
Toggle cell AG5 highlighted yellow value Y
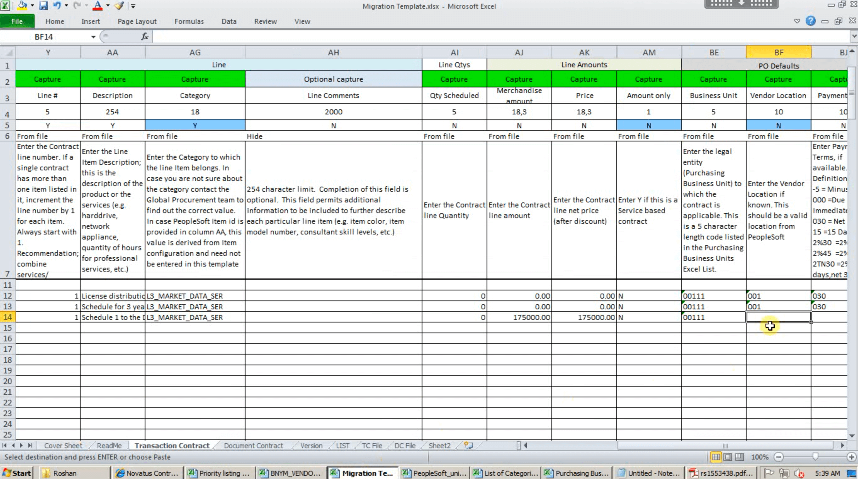[195, 125]
